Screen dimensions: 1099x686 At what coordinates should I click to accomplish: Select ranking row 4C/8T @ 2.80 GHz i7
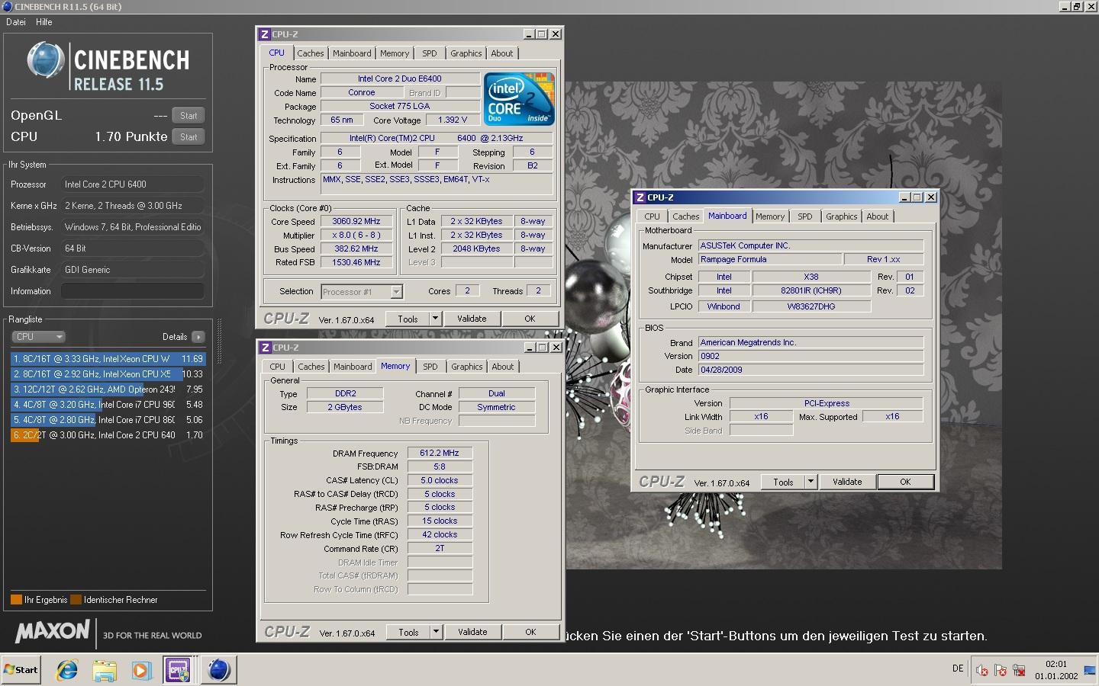point(108,420)
